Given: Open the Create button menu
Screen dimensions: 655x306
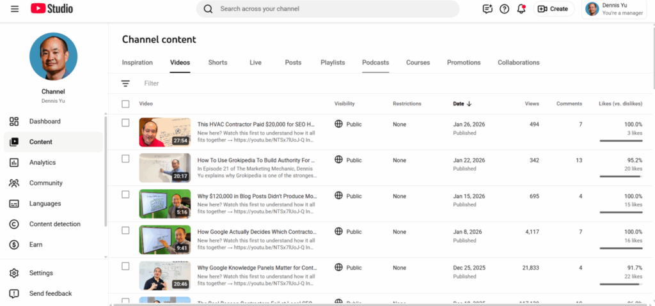Looking at the screenshot, I should coord(553,9).
